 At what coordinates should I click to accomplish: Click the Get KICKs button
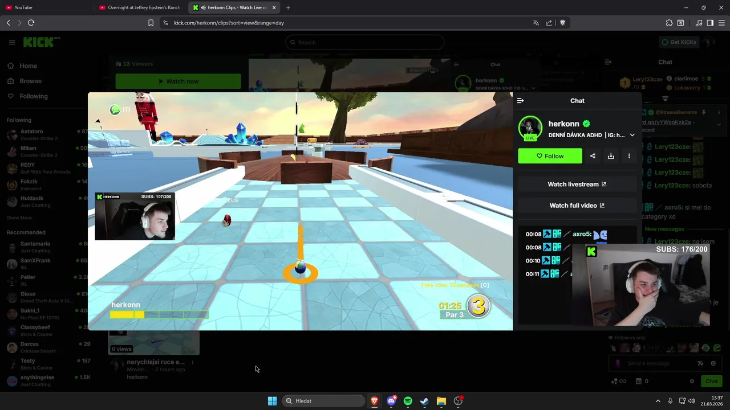point(679,42)
